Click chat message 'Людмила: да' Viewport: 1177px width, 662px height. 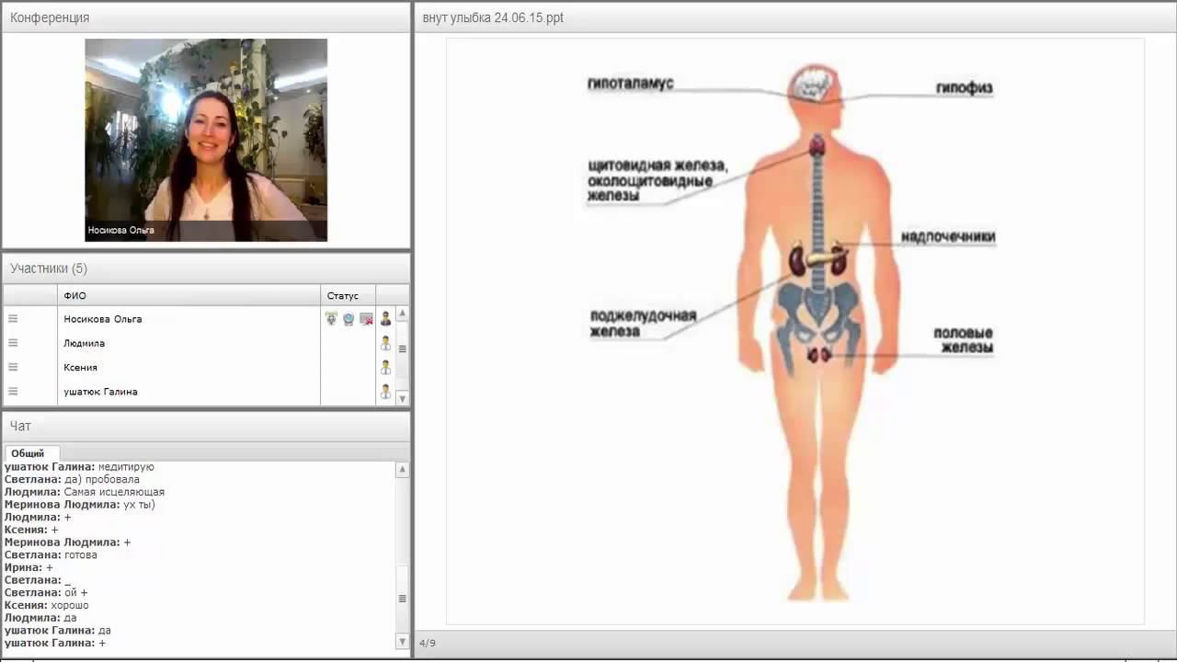[x=40, y=618]
